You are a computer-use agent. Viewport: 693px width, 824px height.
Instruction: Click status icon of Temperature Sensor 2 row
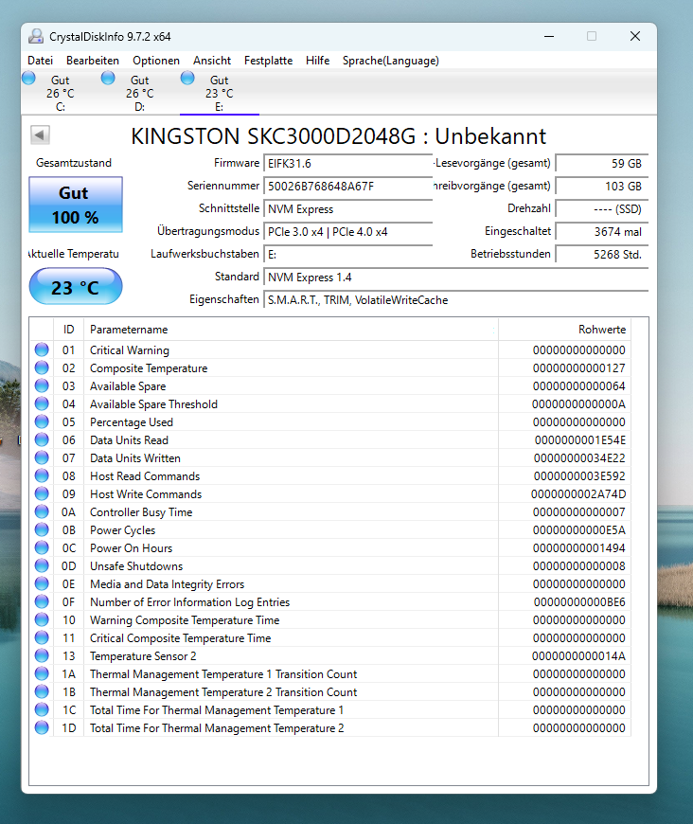pos(42,655)
